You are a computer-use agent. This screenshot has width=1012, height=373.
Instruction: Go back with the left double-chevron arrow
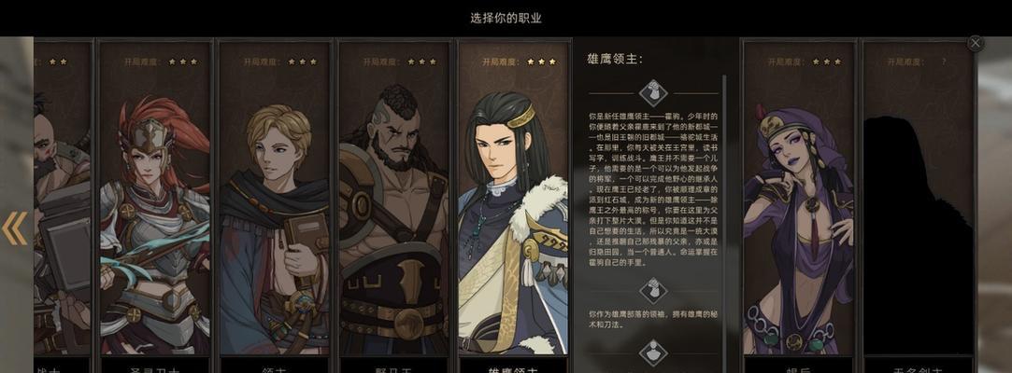pos(14,228)
